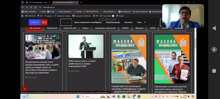Open the Дія.Освіта serial article headline
This screenshot has height=99, width=220.
42,67
